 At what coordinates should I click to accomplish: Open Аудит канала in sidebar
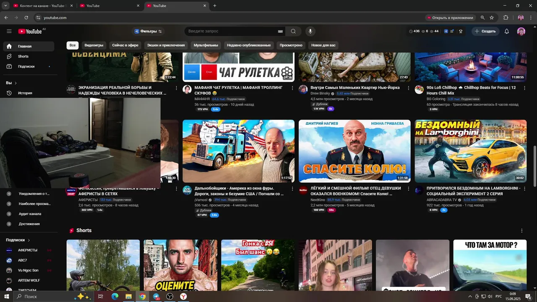pyautogui.click(x=29, y=214)
